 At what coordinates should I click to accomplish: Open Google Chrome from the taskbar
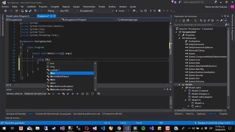pos(119,128)
